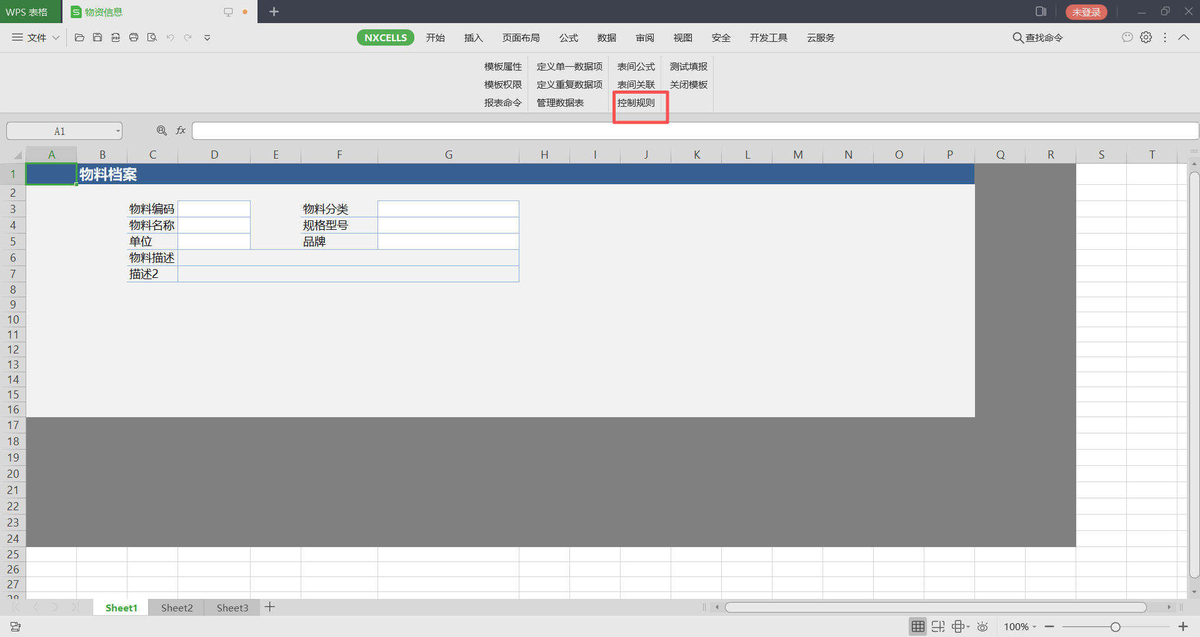Select normal grid view in status bar
The height and width of the screenshot is (637, 1200).
pos(917,626)
